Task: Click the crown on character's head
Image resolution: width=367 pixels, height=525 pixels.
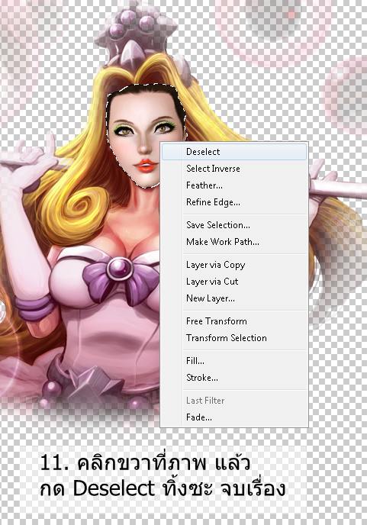Action: [x=139, y=37]
